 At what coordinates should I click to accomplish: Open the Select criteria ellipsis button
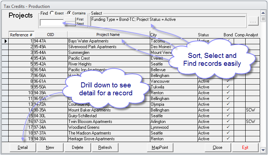(253, 21)
